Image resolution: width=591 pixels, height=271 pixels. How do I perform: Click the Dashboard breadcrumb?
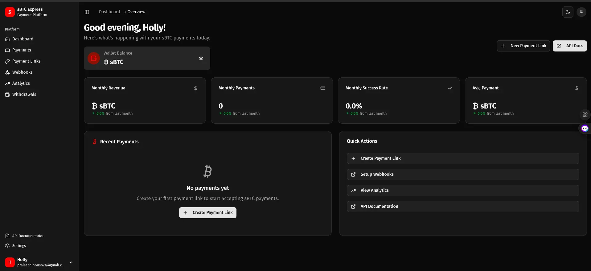click(x=109, y=12)
